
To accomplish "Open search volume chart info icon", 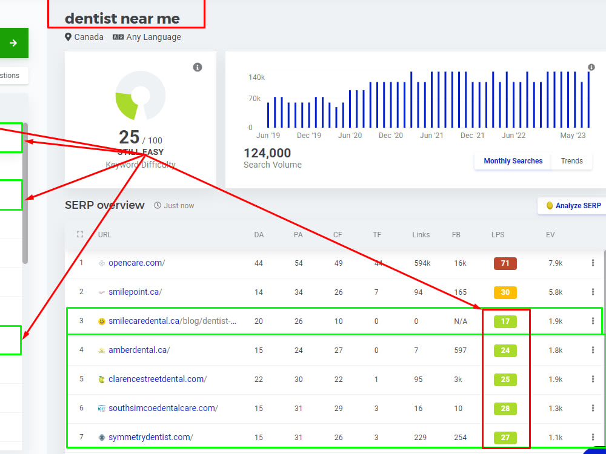I will [x=591, y=67].
